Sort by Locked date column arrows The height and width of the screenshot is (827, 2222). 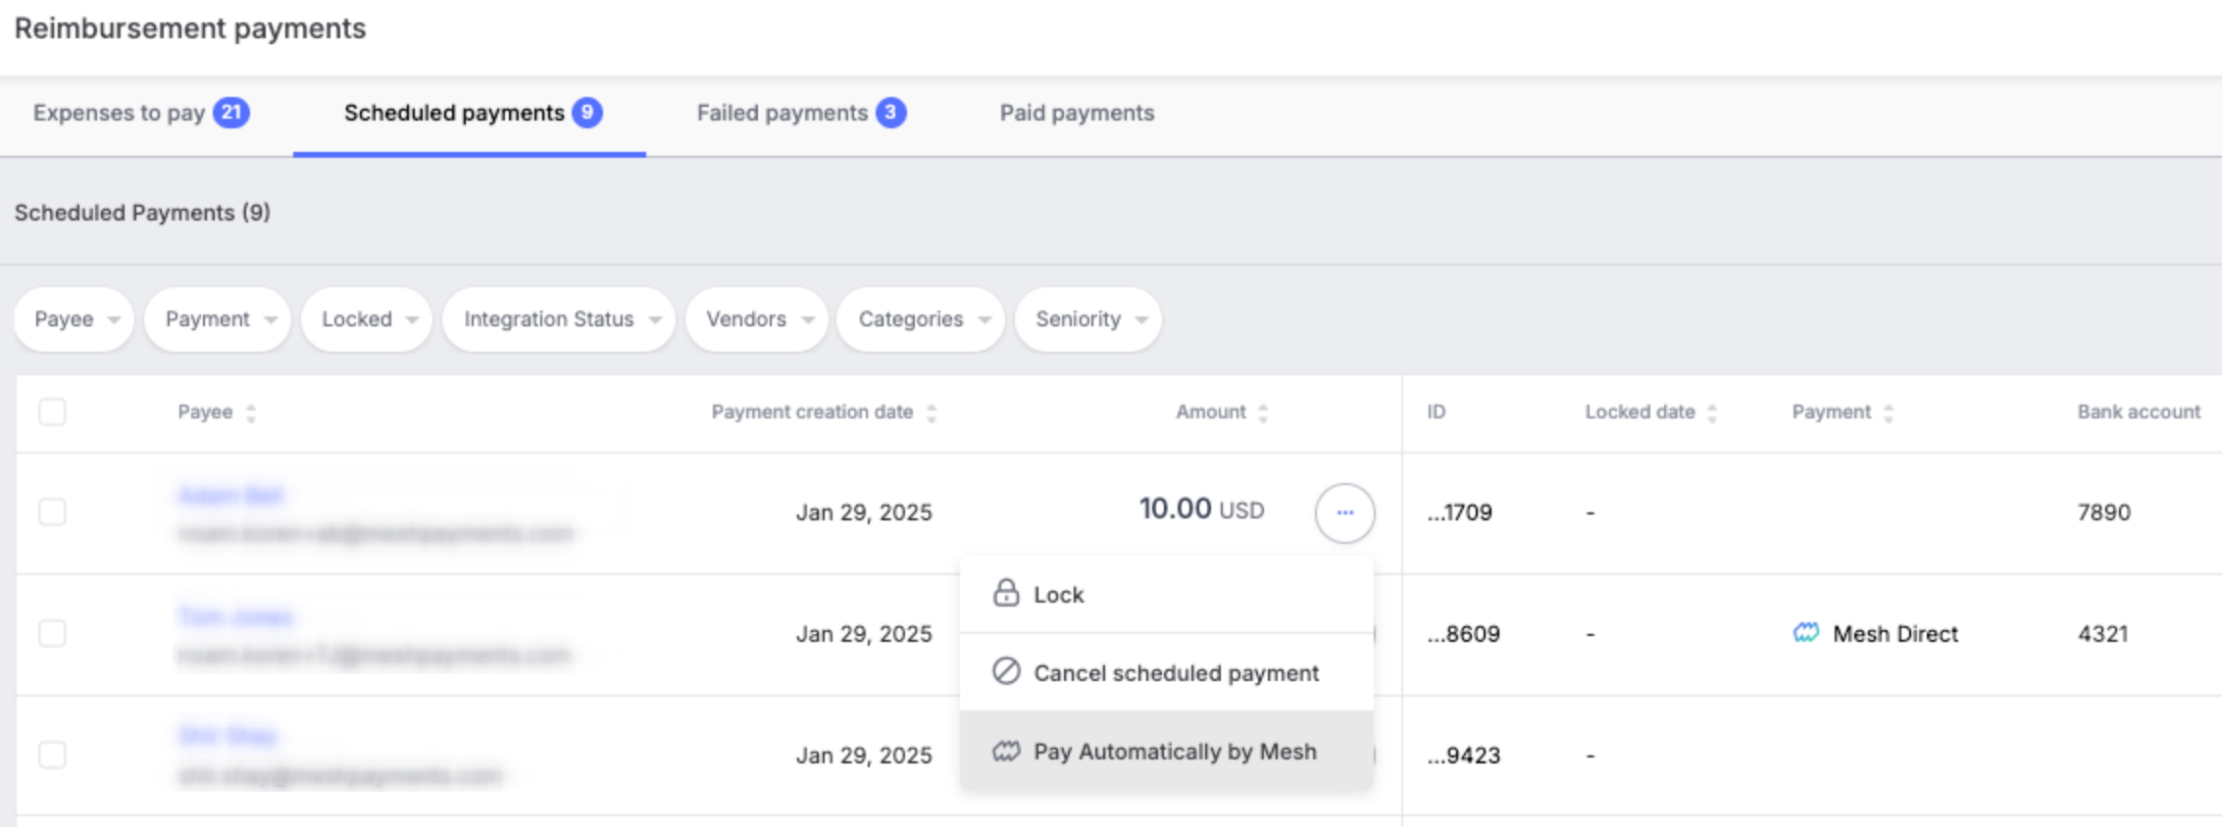click(1712, 413)
